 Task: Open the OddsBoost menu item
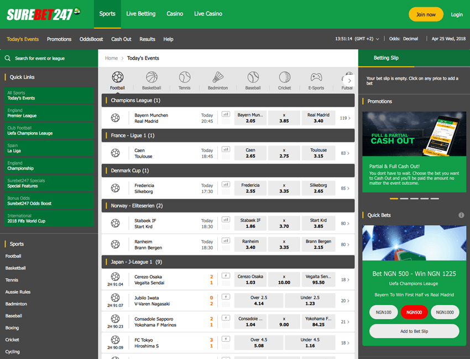tap(91, 39)
